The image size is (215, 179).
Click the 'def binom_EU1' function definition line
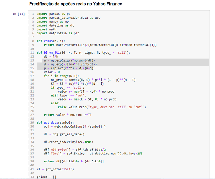83,53
